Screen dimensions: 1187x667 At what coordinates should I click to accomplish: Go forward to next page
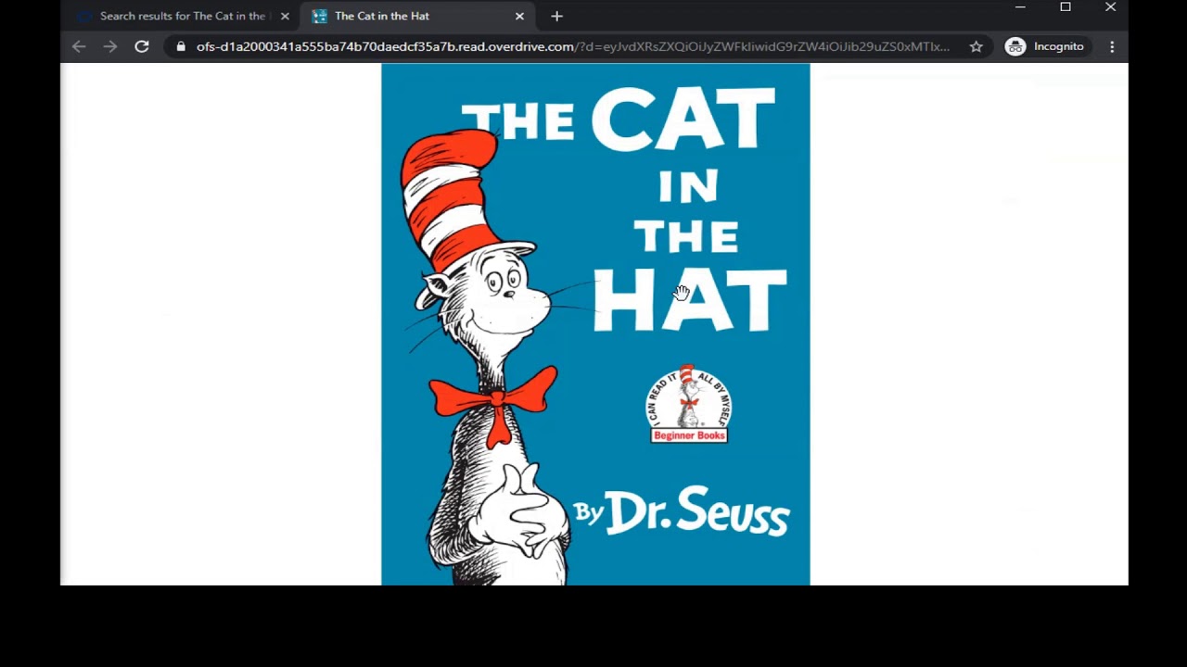110,46
